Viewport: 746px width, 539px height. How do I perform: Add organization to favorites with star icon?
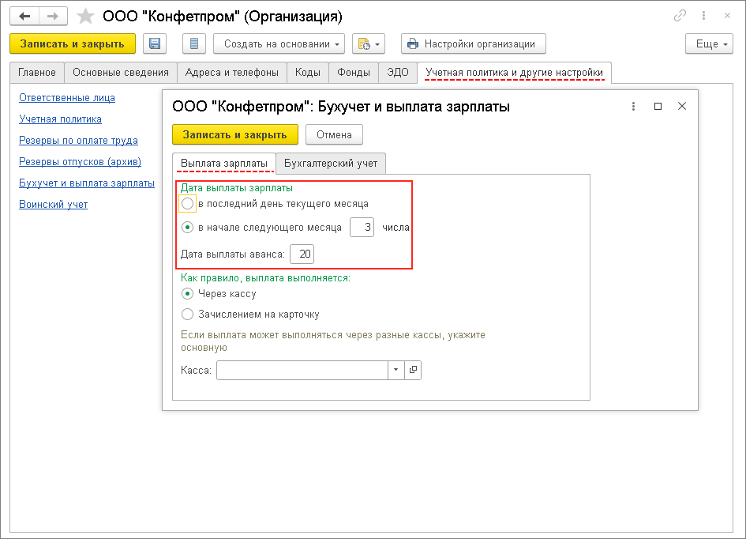click(x=85, y=16)
